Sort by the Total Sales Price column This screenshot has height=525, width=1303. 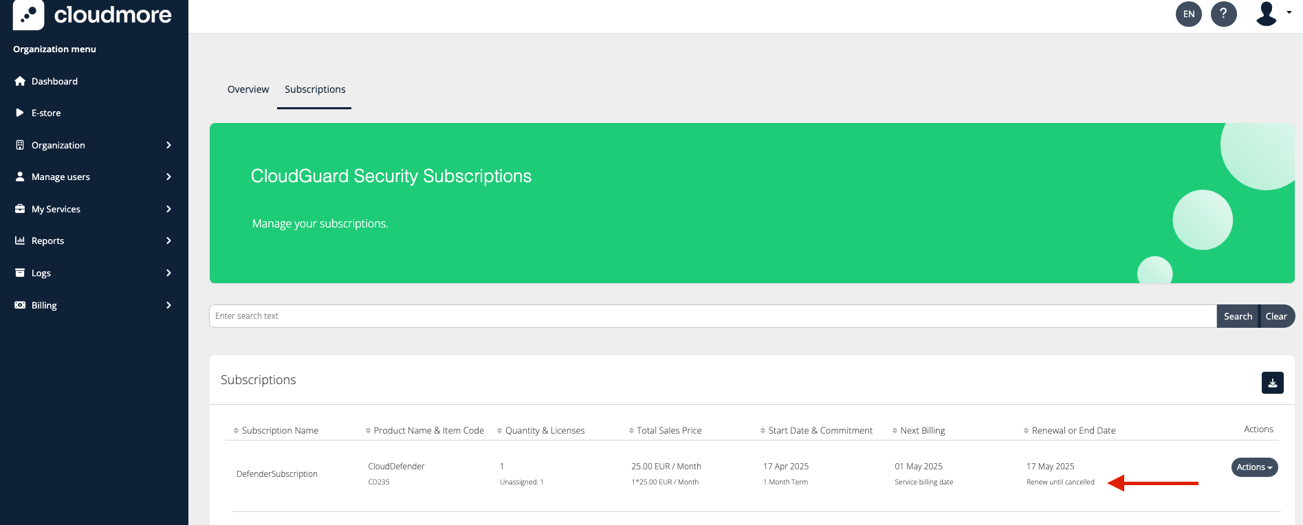point(668,430)
